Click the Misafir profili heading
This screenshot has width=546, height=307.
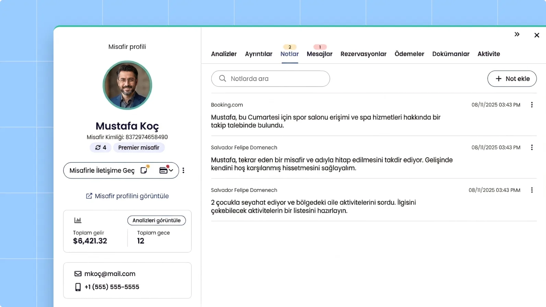click(127, 47)
